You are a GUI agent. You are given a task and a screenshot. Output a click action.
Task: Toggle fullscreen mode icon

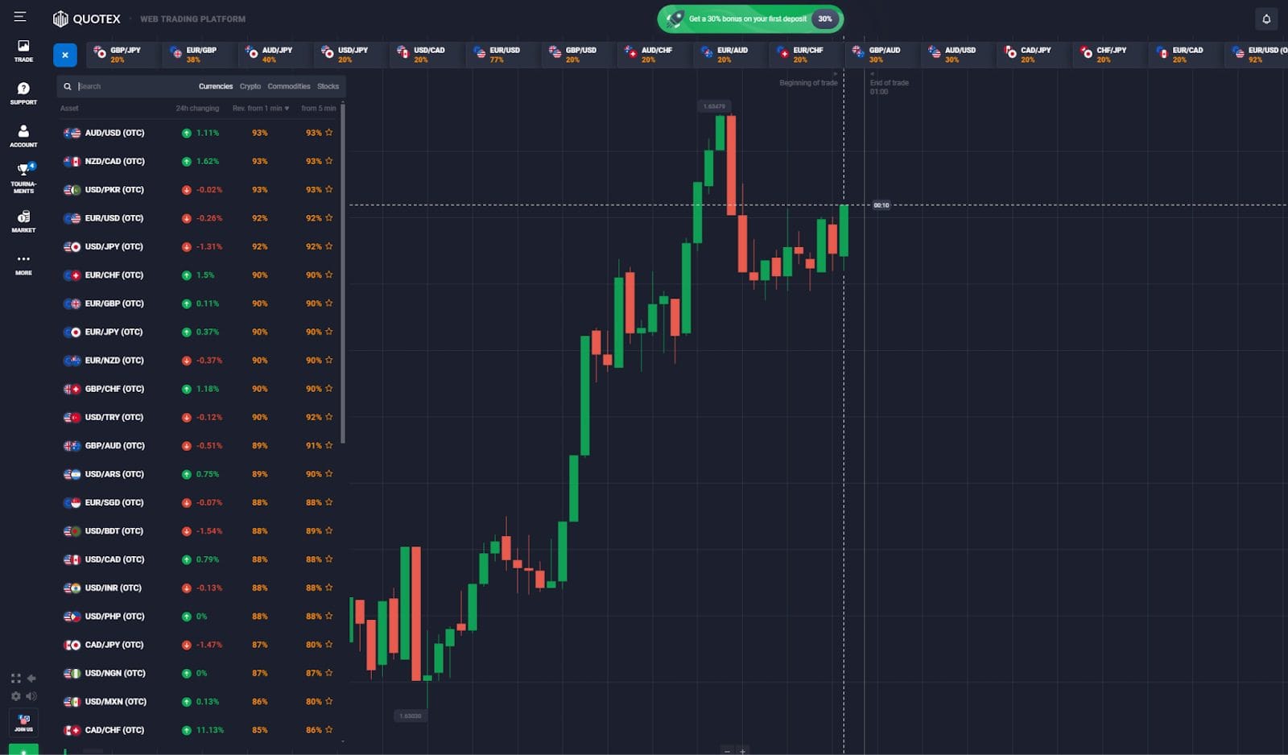coord(15,679)
